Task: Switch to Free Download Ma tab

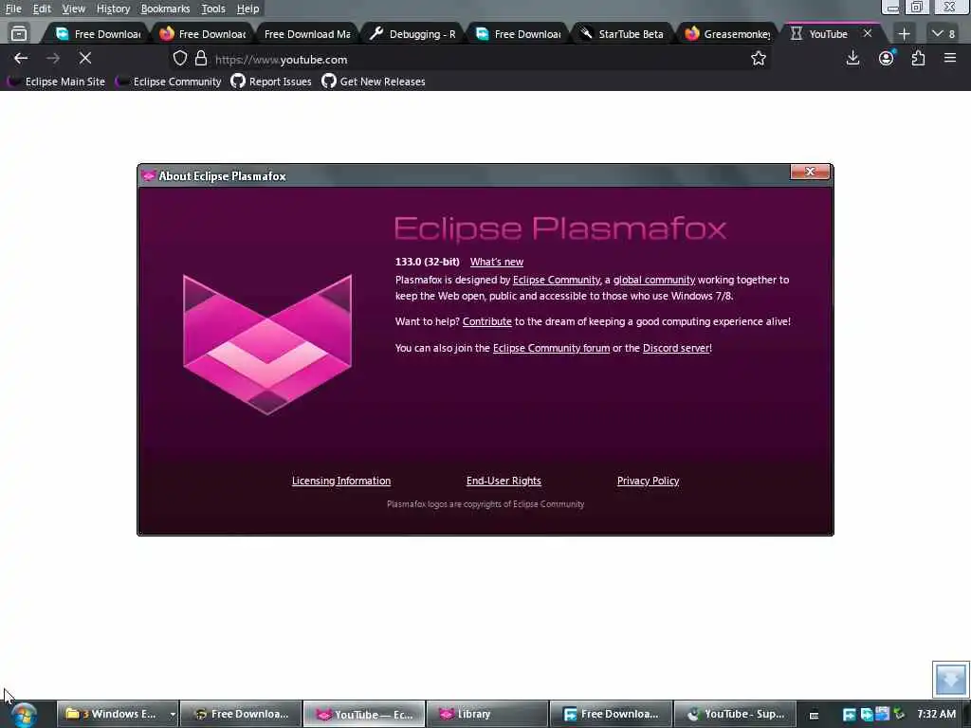Action: click(x=307, y=34)
